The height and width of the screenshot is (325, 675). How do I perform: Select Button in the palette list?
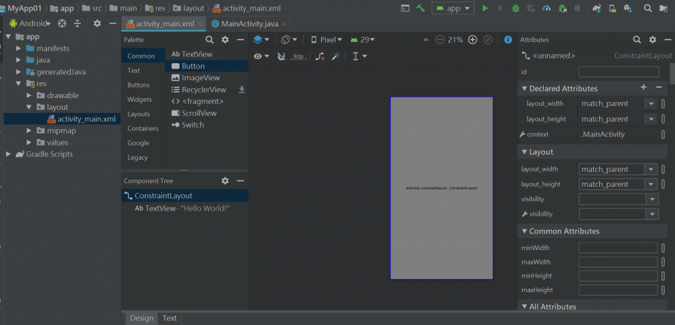(193, 66)
